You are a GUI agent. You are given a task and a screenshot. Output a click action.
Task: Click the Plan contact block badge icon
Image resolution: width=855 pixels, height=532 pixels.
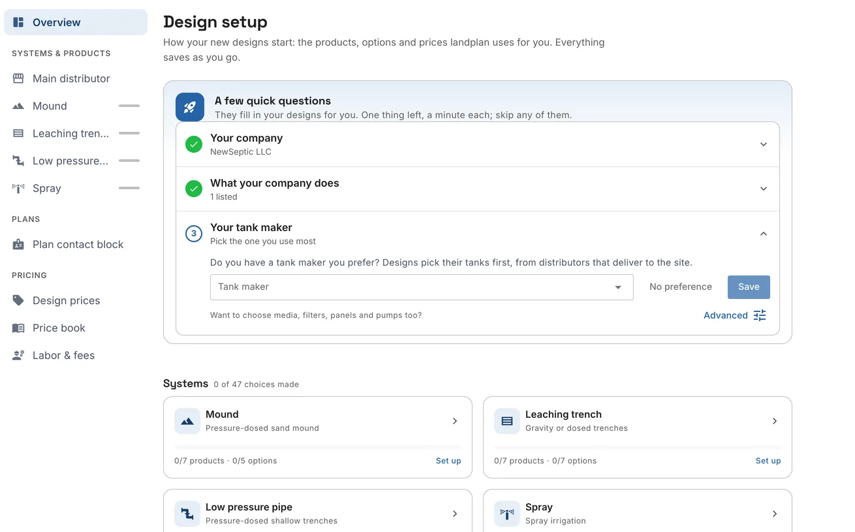(18, 244)
